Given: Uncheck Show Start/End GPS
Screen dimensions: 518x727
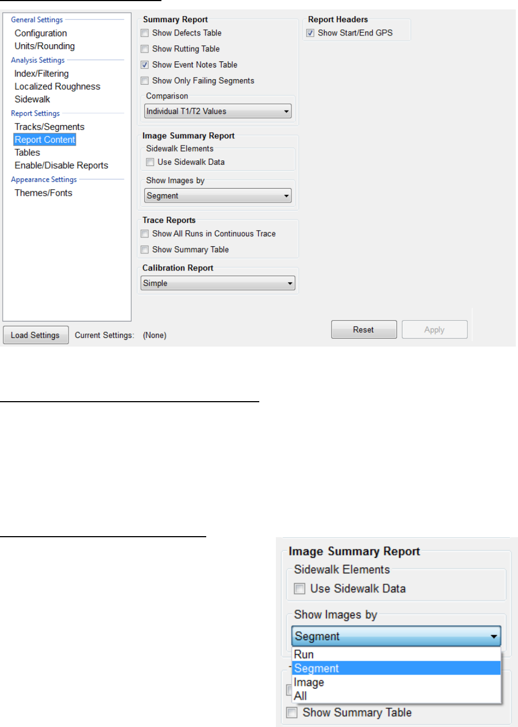Looking at the screenshot, I should [311, 33].
